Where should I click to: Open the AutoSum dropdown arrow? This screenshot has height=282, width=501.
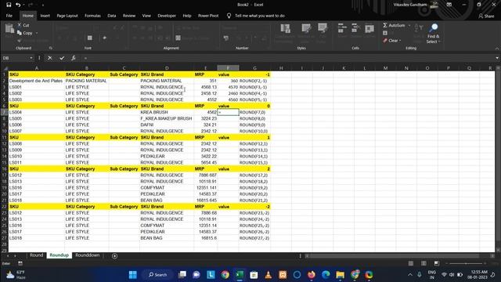[x=409, y=25]
